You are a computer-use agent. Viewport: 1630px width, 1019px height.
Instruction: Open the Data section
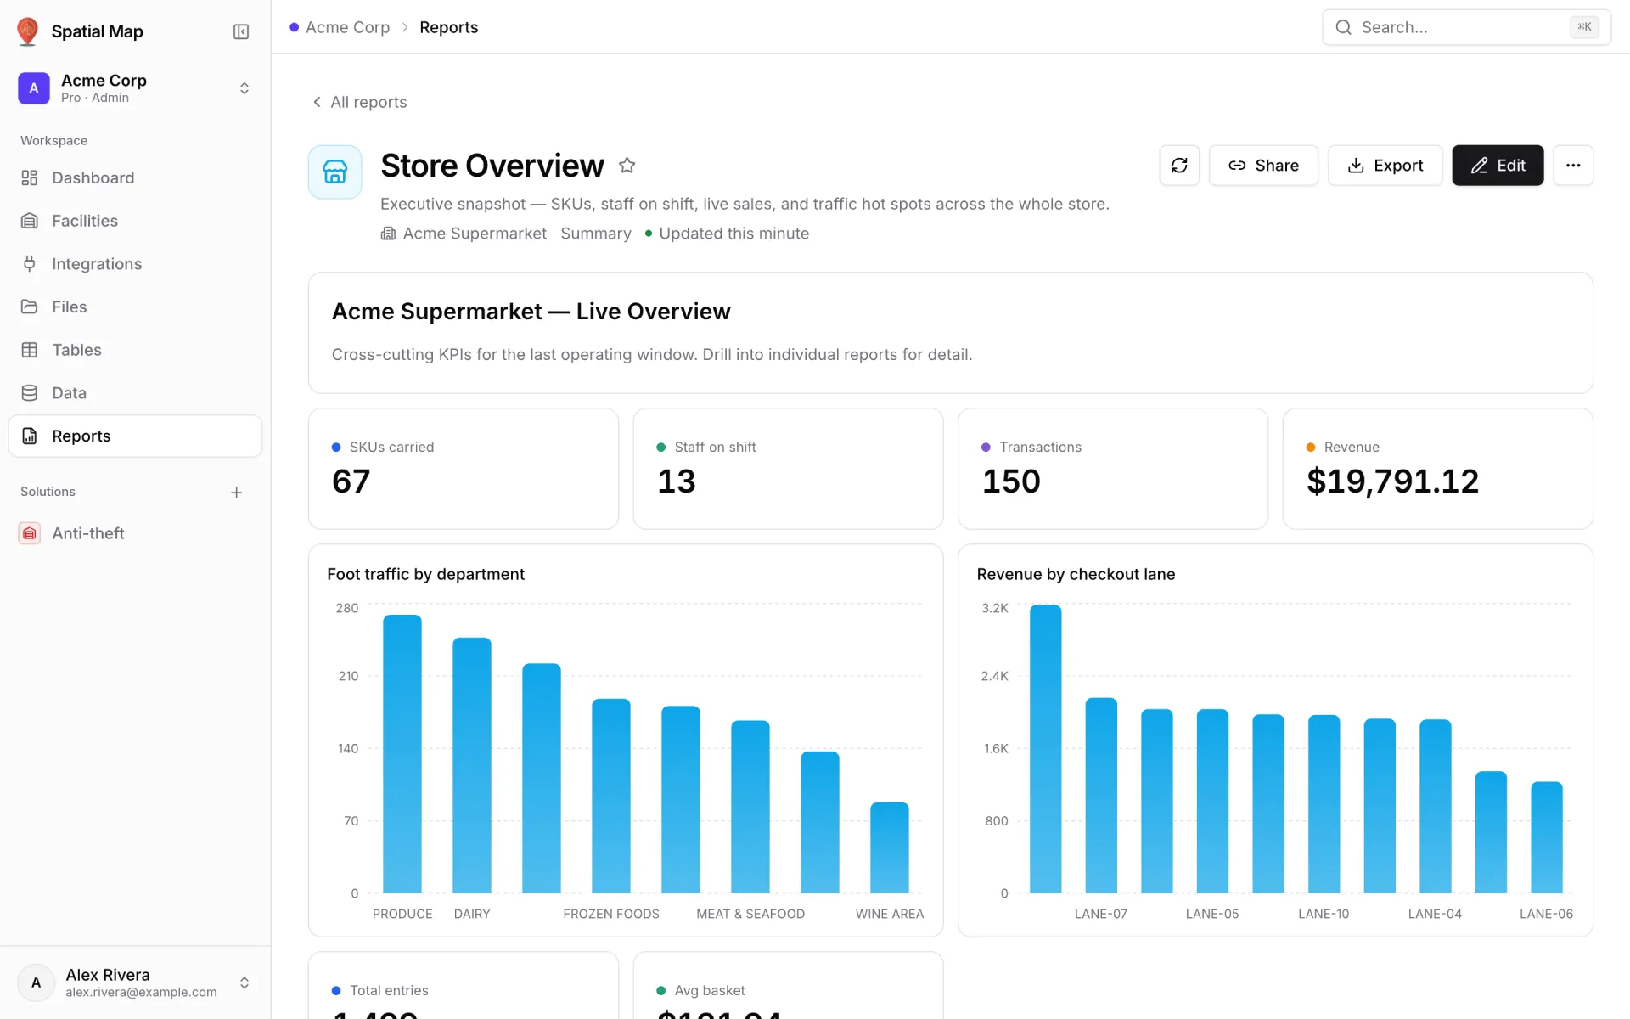click(136, 393)
